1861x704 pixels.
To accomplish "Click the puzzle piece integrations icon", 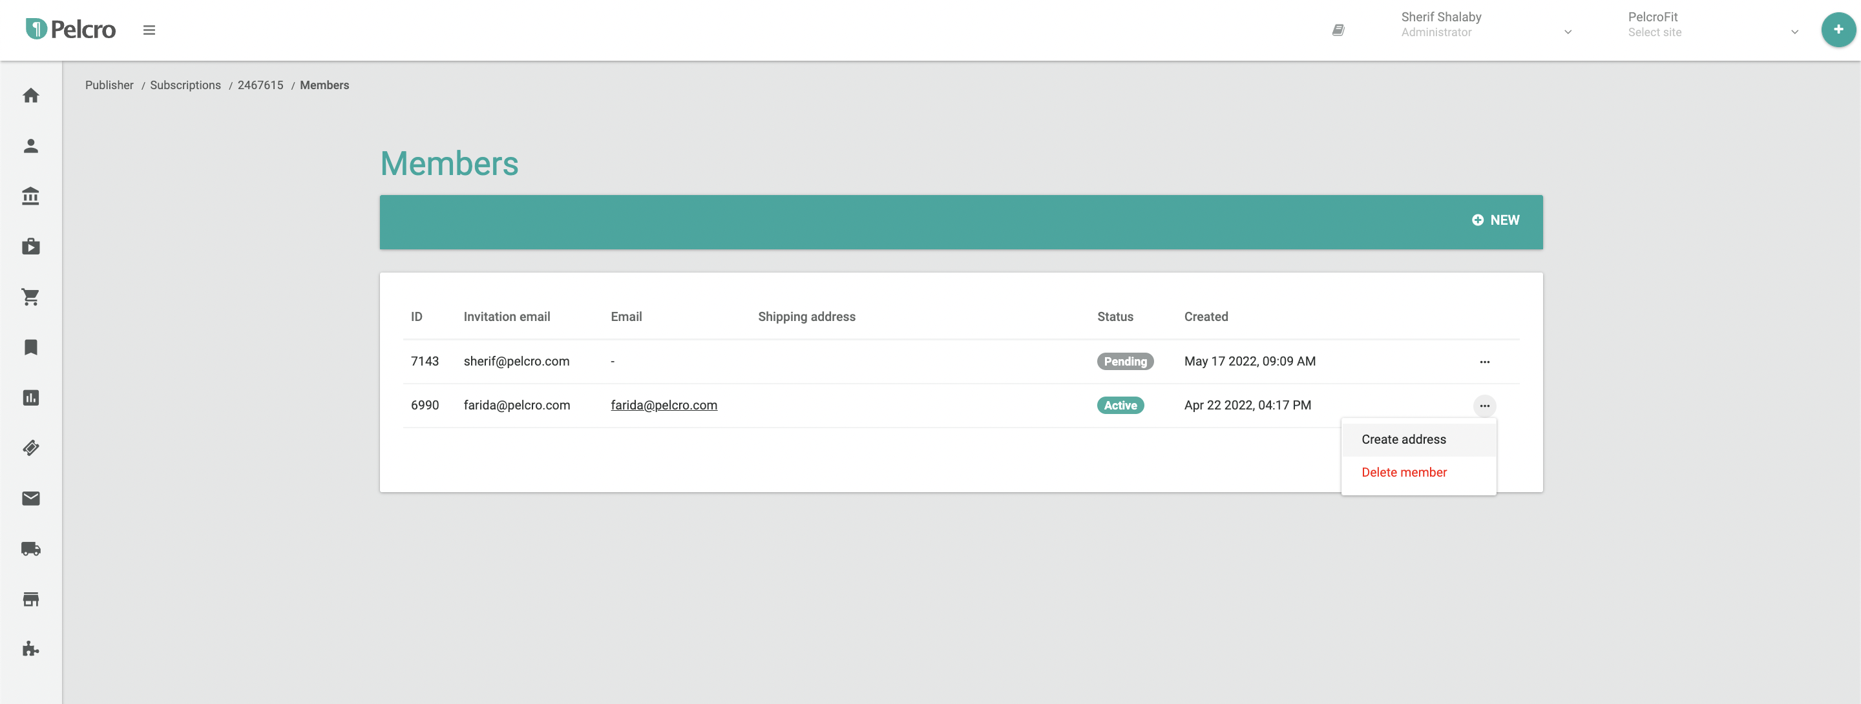I will click(30, 649).
